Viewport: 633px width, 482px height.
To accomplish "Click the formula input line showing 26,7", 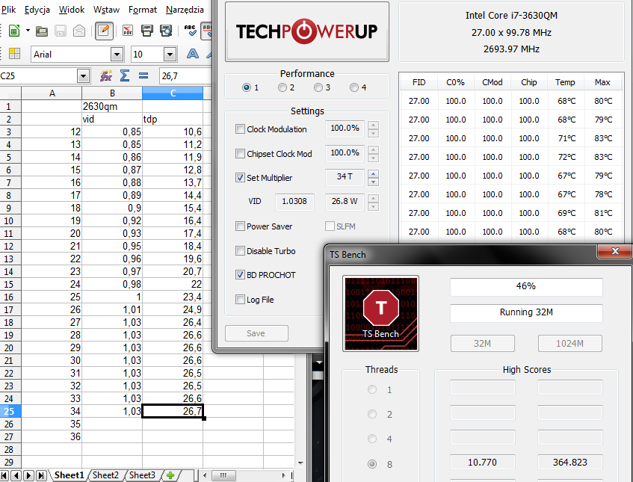I will (185, 76).
